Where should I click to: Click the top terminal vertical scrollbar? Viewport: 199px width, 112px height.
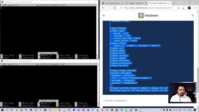97,31
